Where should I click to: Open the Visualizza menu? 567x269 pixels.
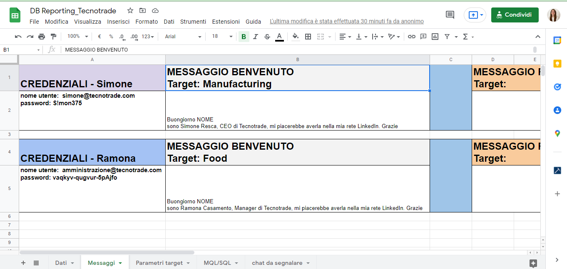coord(88,22)
